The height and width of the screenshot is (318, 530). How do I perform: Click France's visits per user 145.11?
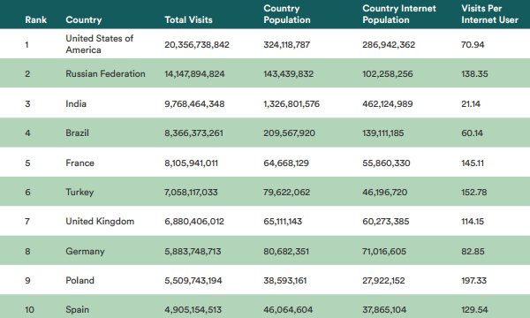pyautogui.click(x=473, y=163)
